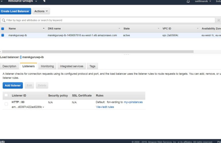
Task: Open VPC ID column filter arrow
Action: pyautogui.click(x=197, y=28)
